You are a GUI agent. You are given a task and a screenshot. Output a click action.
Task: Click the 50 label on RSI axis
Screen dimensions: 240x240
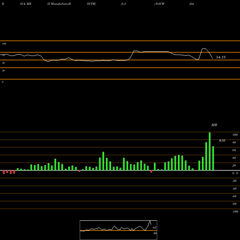3,63
